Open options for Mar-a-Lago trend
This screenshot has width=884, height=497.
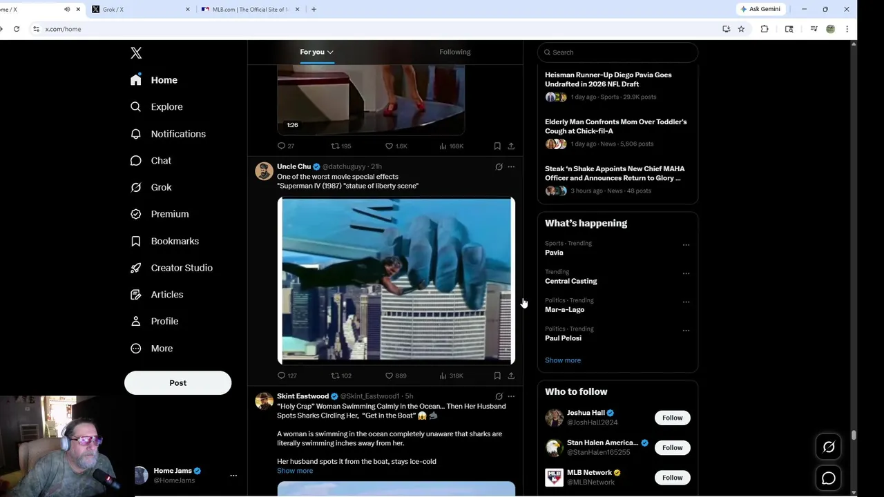[x=686, y=302]
